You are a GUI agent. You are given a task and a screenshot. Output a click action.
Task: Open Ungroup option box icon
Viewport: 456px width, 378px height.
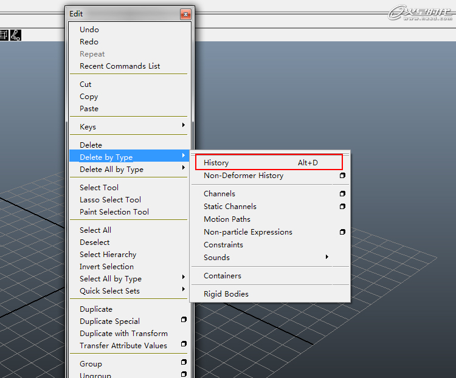click(x=184, y=374)
